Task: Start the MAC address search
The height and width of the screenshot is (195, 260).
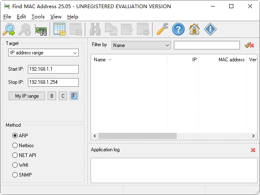Action: [9, 29]
